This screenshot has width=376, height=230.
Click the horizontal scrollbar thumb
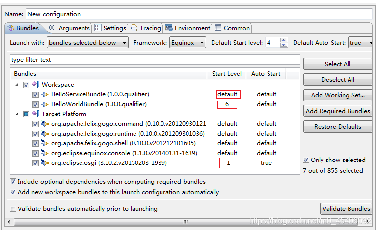point(185,222)
